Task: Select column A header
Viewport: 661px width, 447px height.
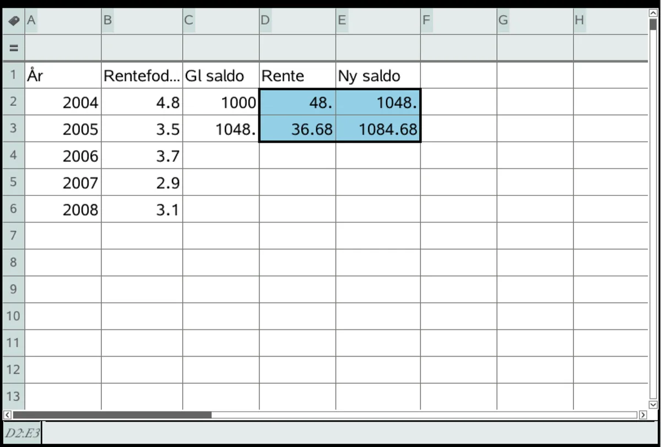Action: pyautogui.click(x=63, y=21)
